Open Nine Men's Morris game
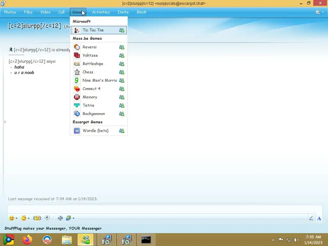 pyautogui.click(x=99, y=80)
